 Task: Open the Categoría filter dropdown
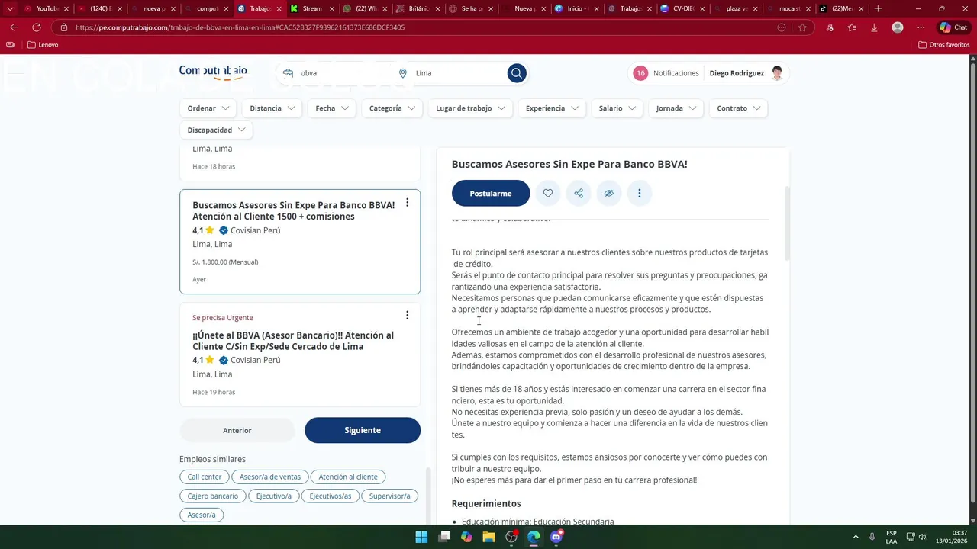click(x=392, y=108)
